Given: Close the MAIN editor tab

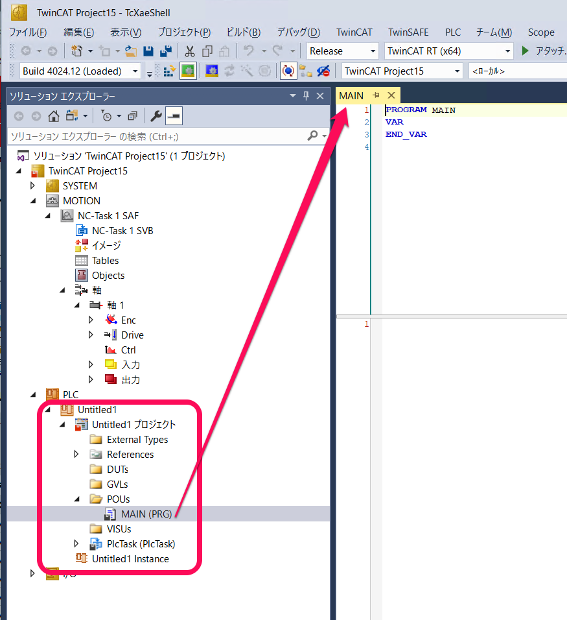Looking at the screenshot, I should [x=391, y=95].
